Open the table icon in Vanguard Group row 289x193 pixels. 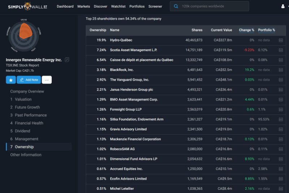tap(281, 80)
